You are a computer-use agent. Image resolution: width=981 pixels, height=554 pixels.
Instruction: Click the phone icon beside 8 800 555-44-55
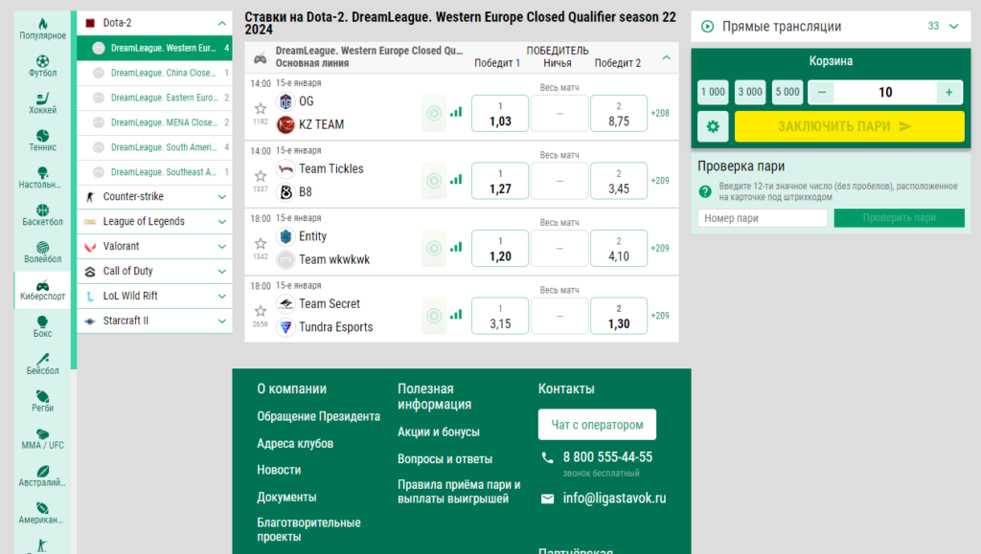pyautogui.click(x=547, y=457)
